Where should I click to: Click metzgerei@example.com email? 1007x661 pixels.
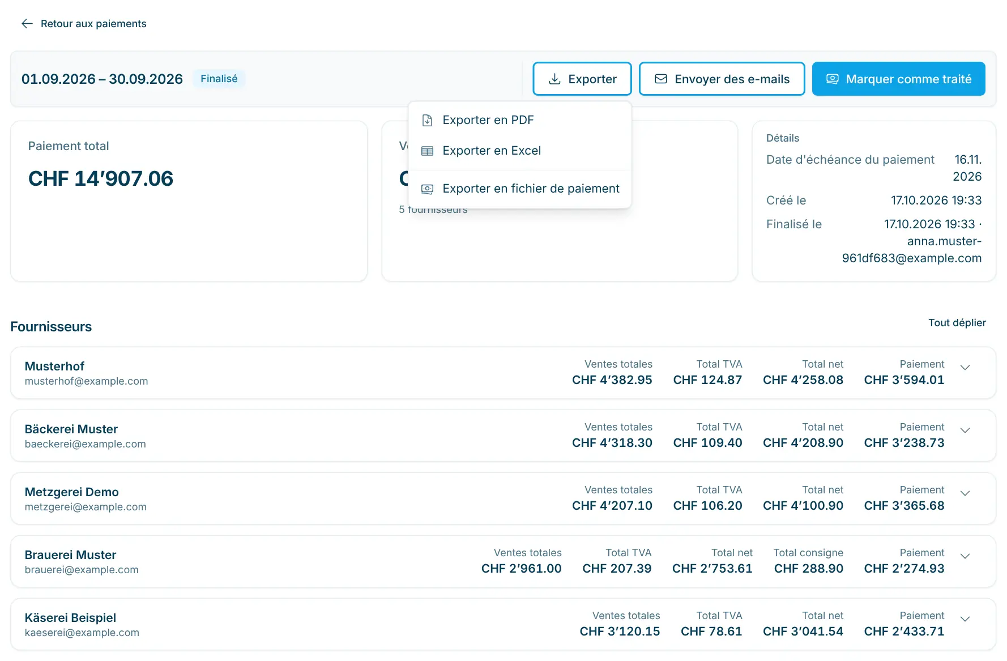point(86,507)
